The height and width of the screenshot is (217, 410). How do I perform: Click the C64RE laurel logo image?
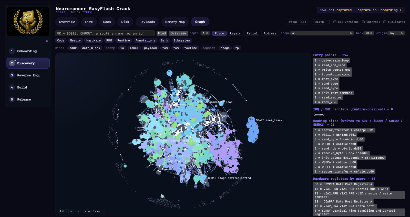pos(28,21)
